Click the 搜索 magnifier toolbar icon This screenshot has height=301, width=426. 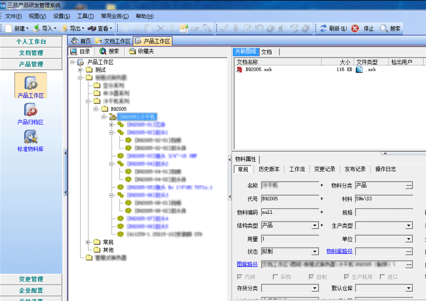click(x=384, y=28)
